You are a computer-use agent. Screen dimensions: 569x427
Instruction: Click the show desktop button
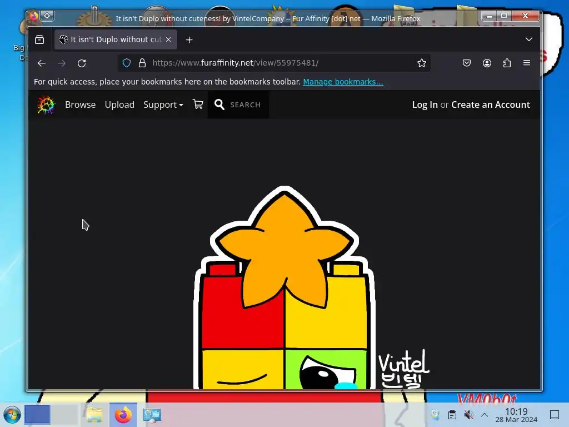click(x=554, y=415)
